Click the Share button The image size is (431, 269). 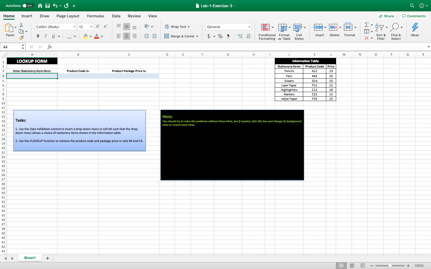pyautogui.click(x=386, y=16)
